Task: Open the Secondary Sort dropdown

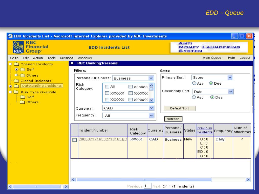Action: pos(231,91)
